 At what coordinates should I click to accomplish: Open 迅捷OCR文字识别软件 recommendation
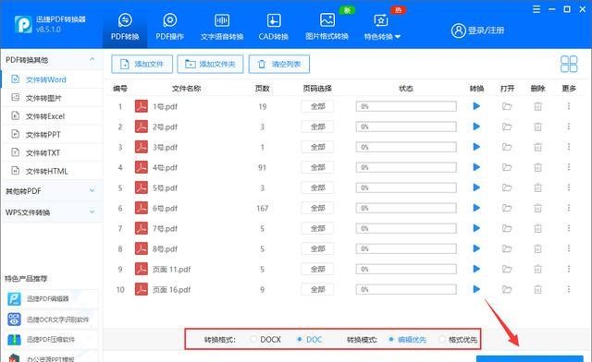pos(52,320)
